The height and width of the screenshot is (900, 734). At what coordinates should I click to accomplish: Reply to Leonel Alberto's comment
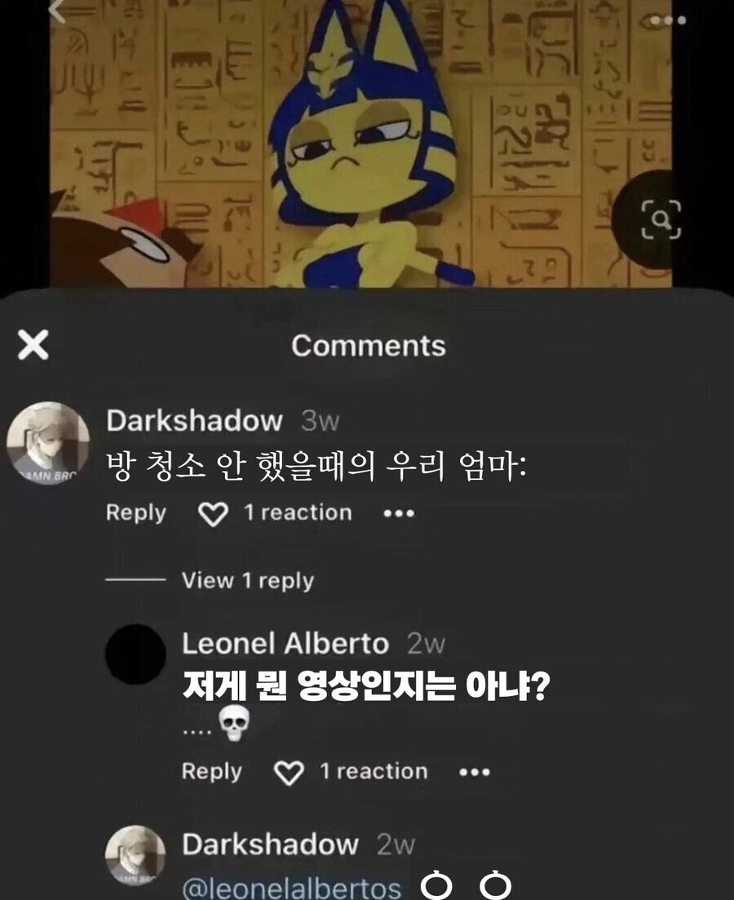tap(211, 771)
